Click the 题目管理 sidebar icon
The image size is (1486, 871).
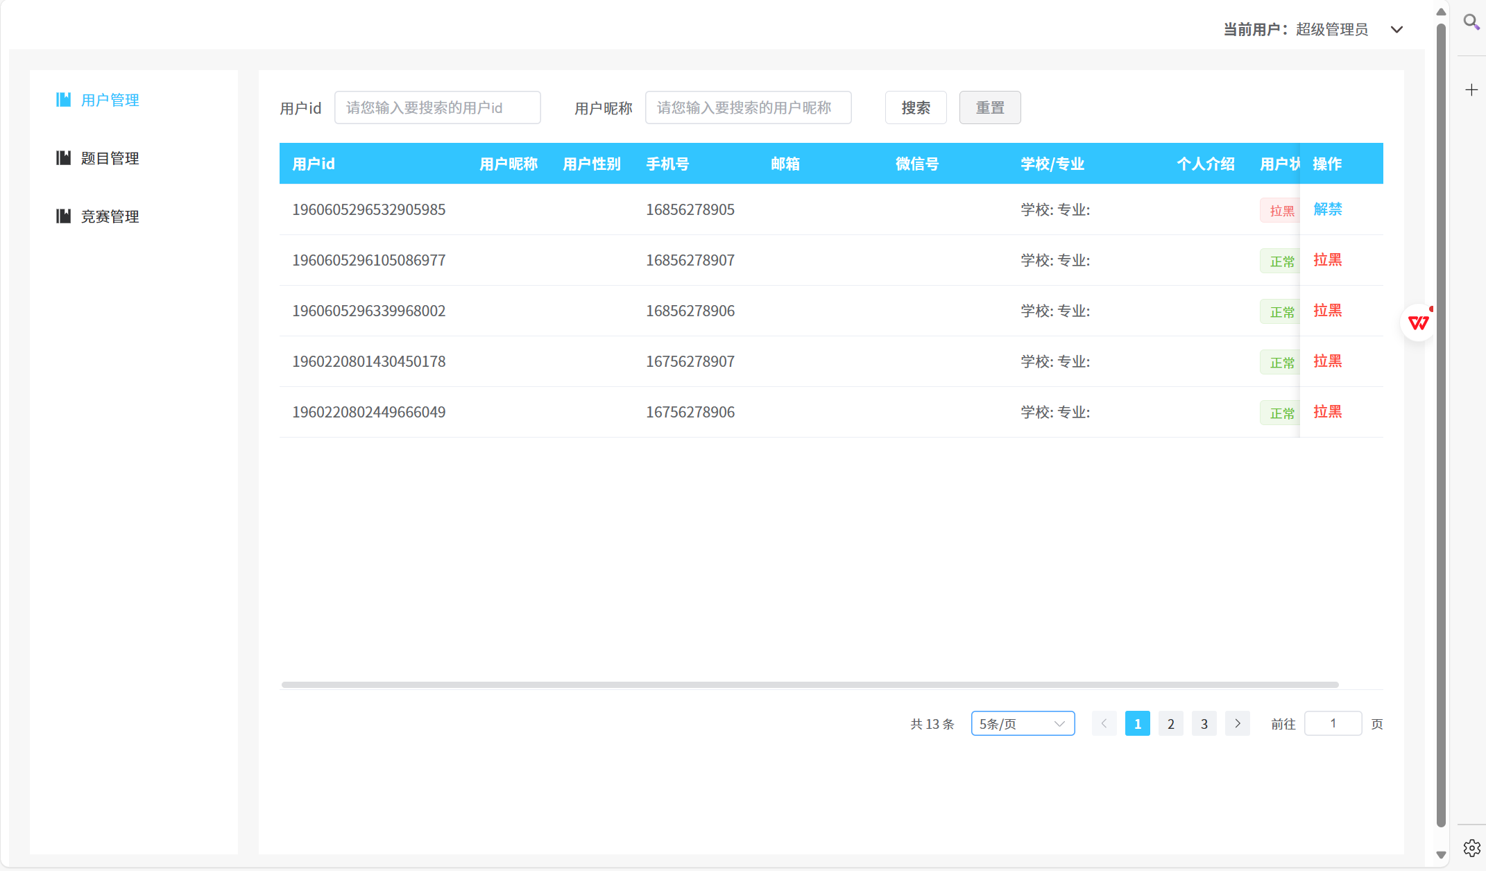point(63,158)
